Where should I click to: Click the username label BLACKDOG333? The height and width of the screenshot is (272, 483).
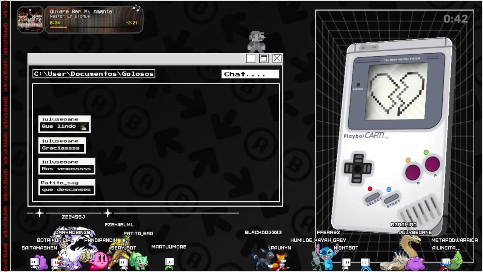pos(263,232)
